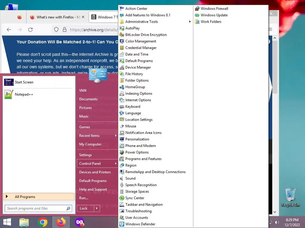Open File History icon
This screenshot has height=228, width=305.
pyautogui.click(x=122, y=74)
